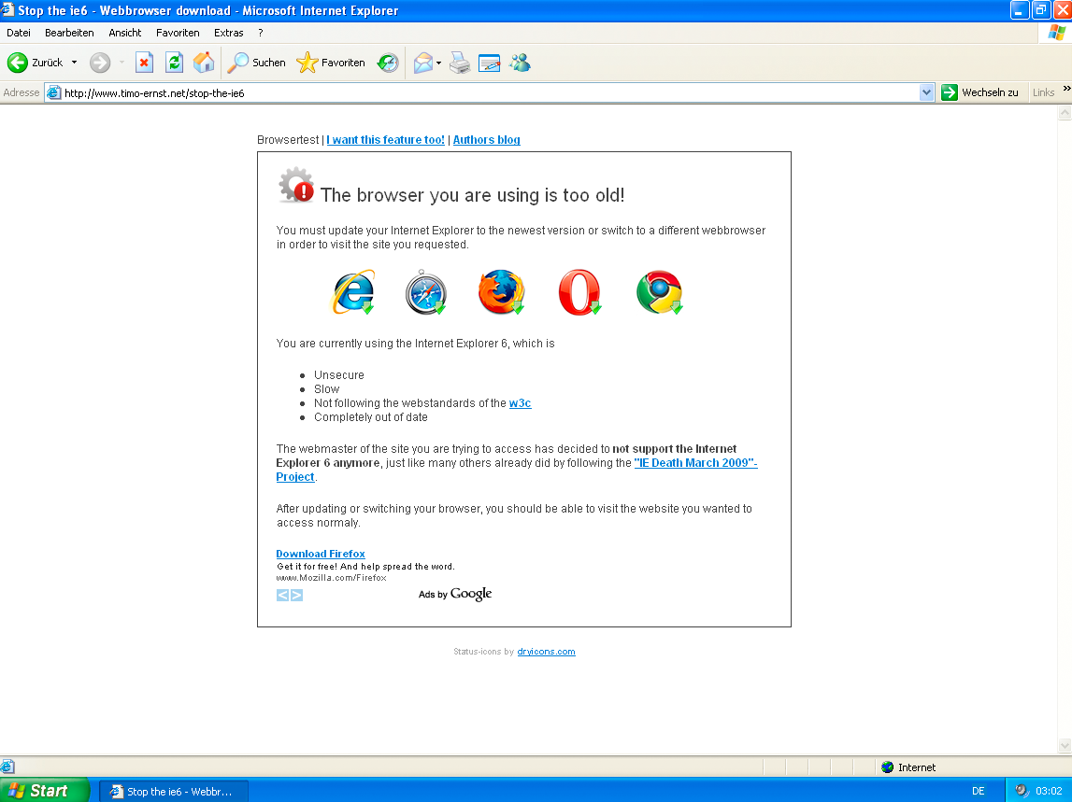Image resolution: width=1072 pixels, height=802 pixels.
Task: Open the Extras menu
Action: pyautogui.click(x=228, y=33)
